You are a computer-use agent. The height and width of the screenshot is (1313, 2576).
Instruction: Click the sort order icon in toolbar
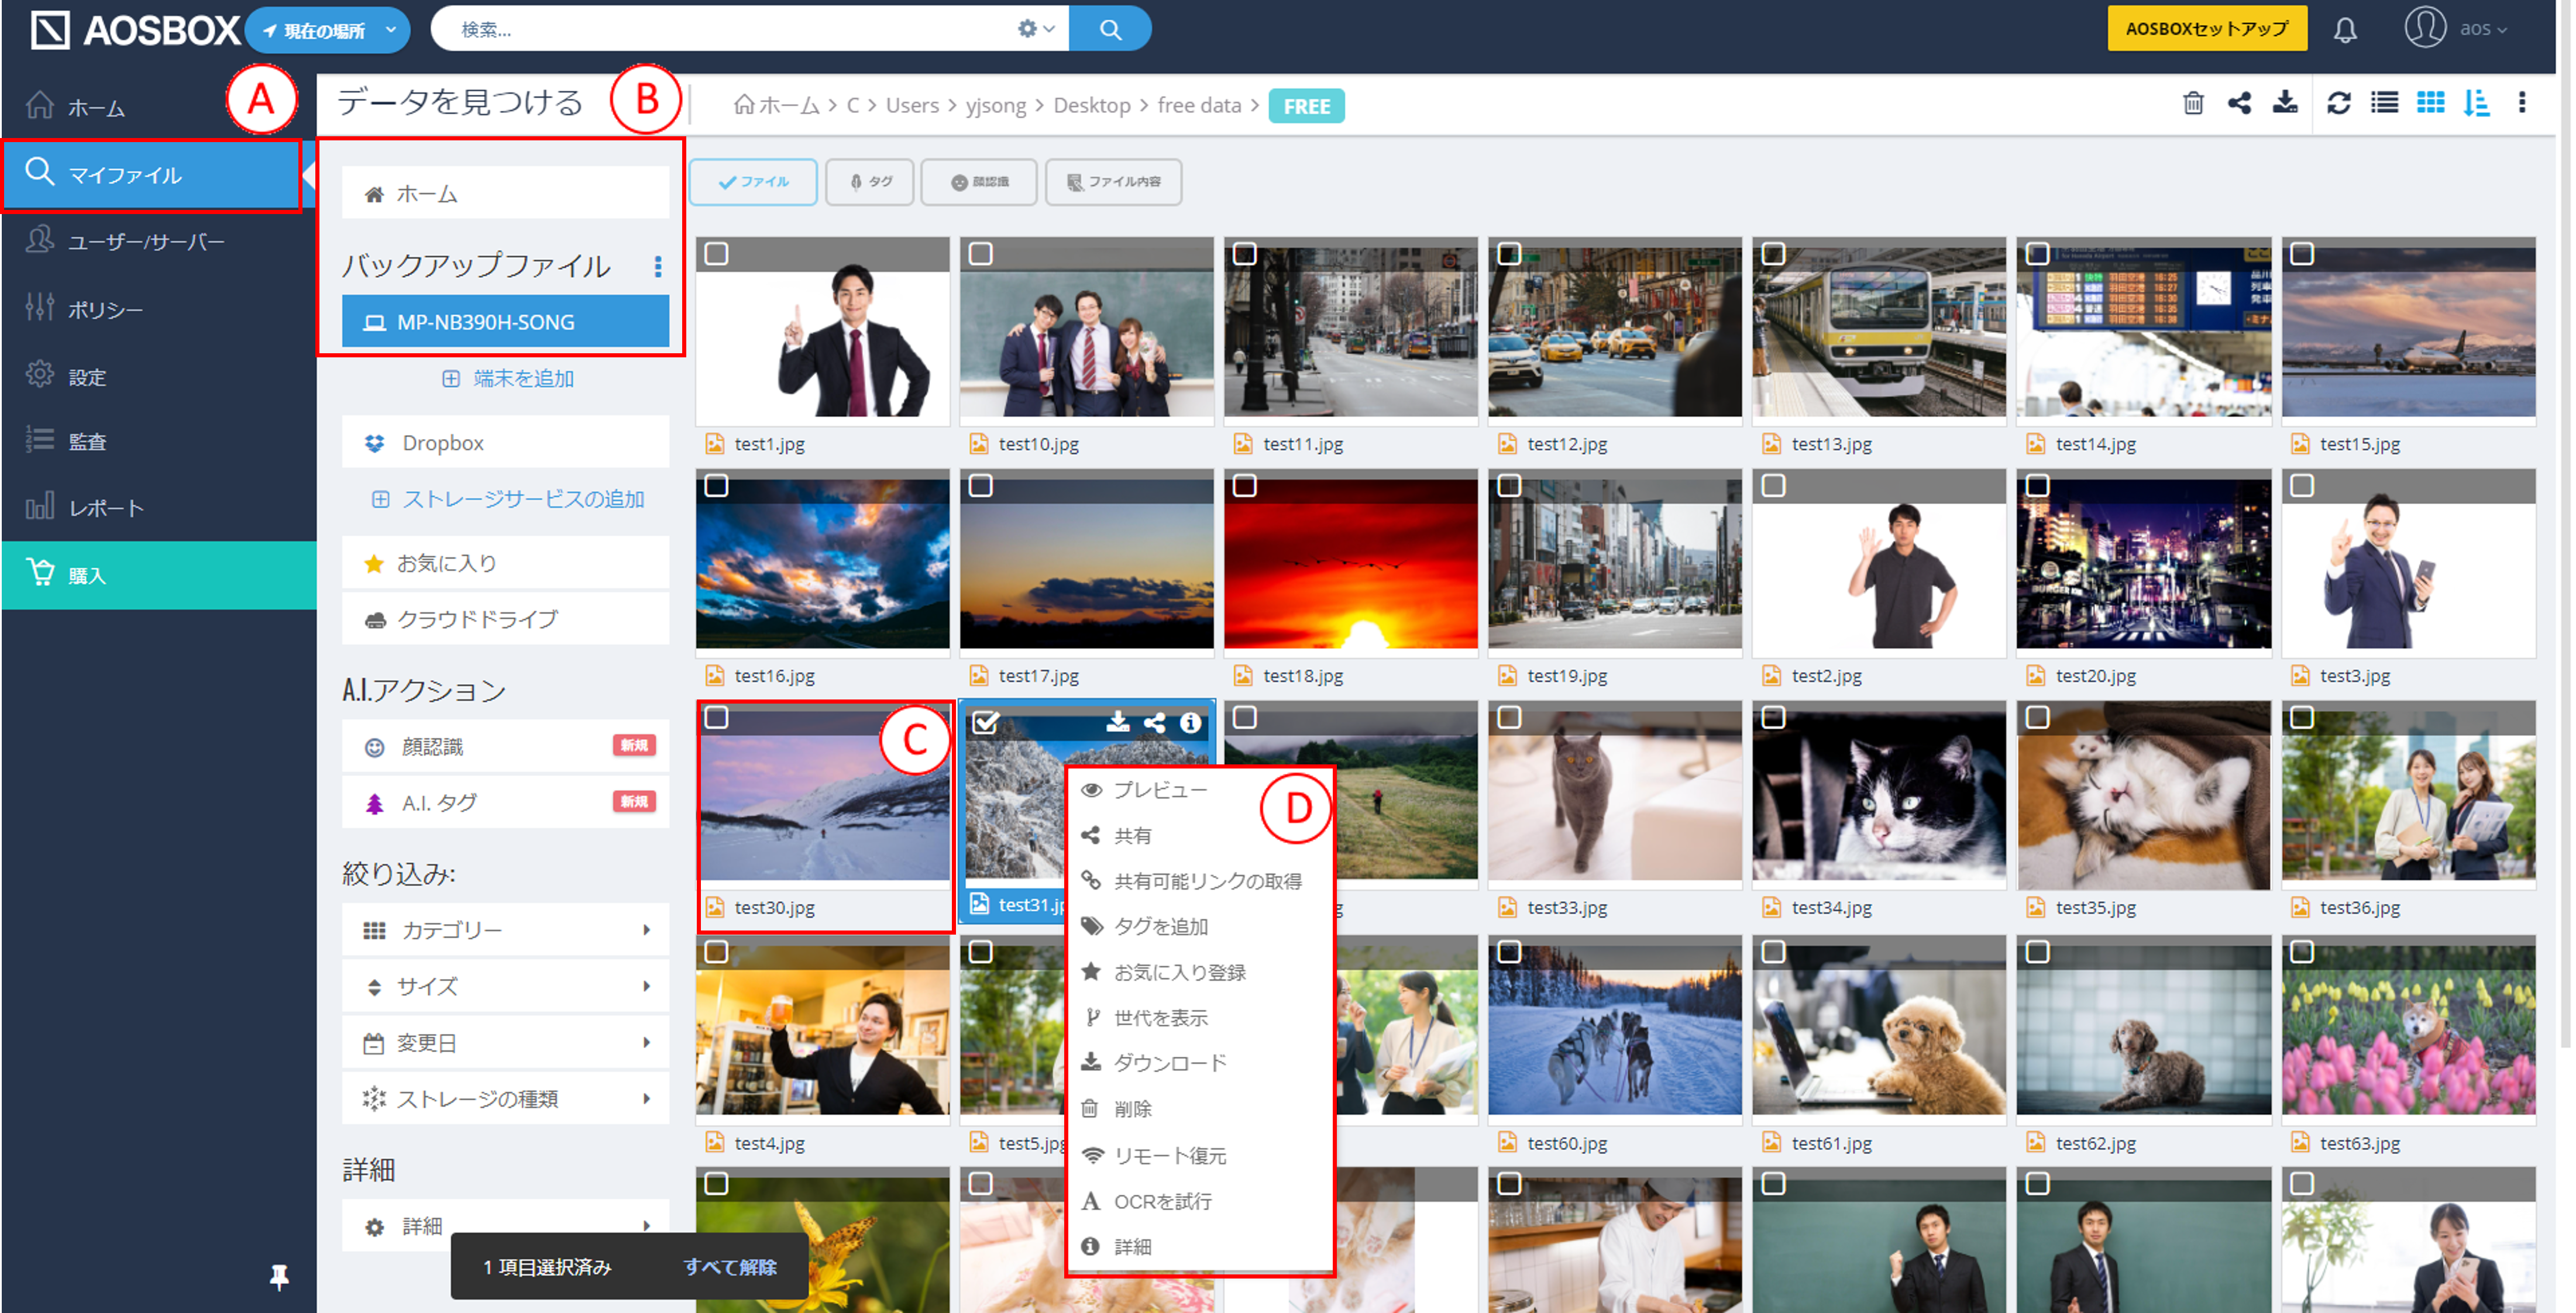[2476, 103]
